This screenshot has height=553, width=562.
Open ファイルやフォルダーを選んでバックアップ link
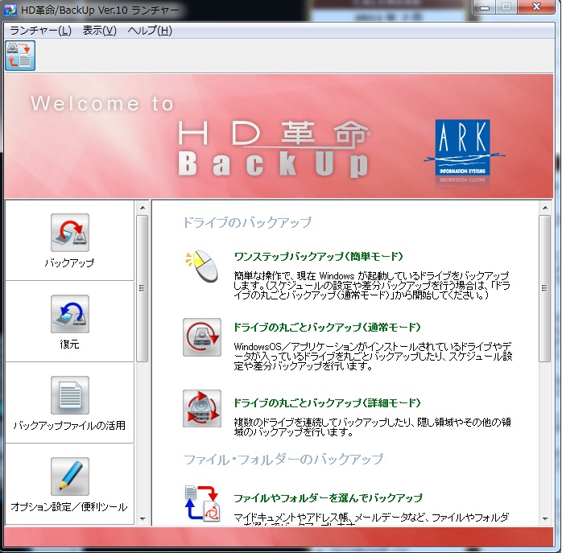pos(329,497)
